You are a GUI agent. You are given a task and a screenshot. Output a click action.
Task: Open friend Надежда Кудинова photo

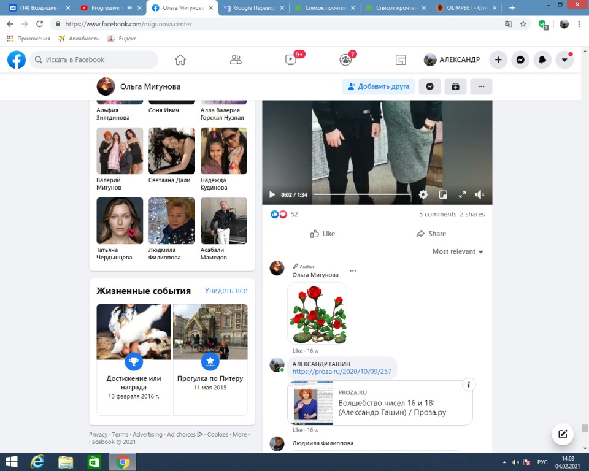pyautogui.click(x=224, y=151)
